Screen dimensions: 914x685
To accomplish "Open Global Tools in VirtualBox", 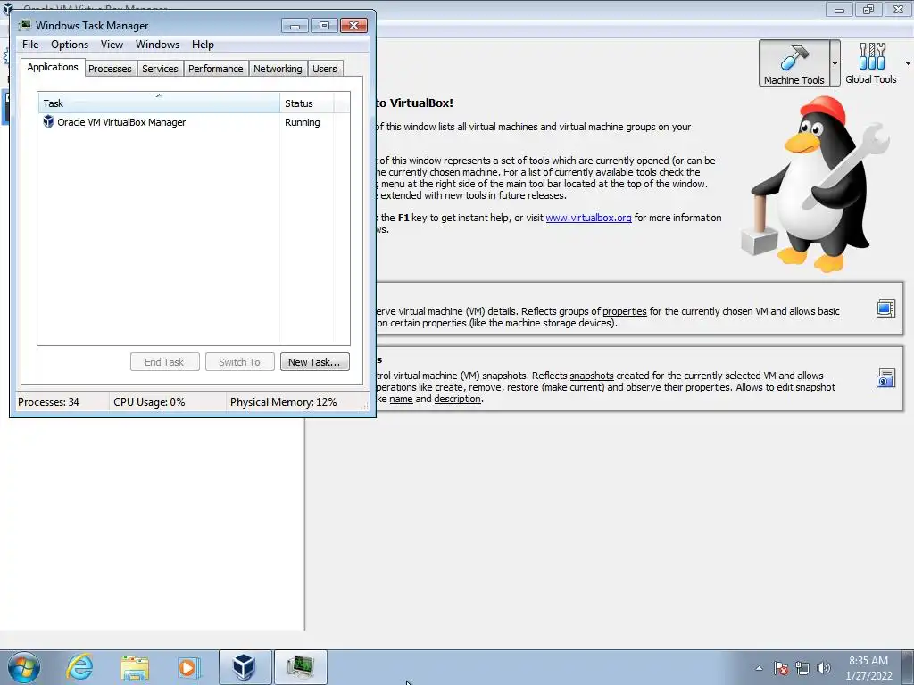I will (871, 63).
